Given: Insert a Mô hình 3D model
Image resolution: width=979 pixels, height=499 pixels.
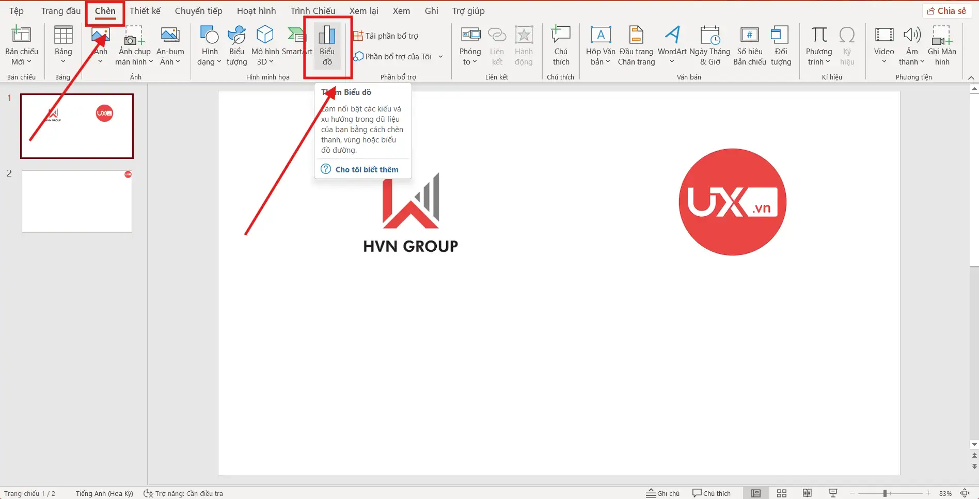Looking at the screenshot, I should coord(265,46).
